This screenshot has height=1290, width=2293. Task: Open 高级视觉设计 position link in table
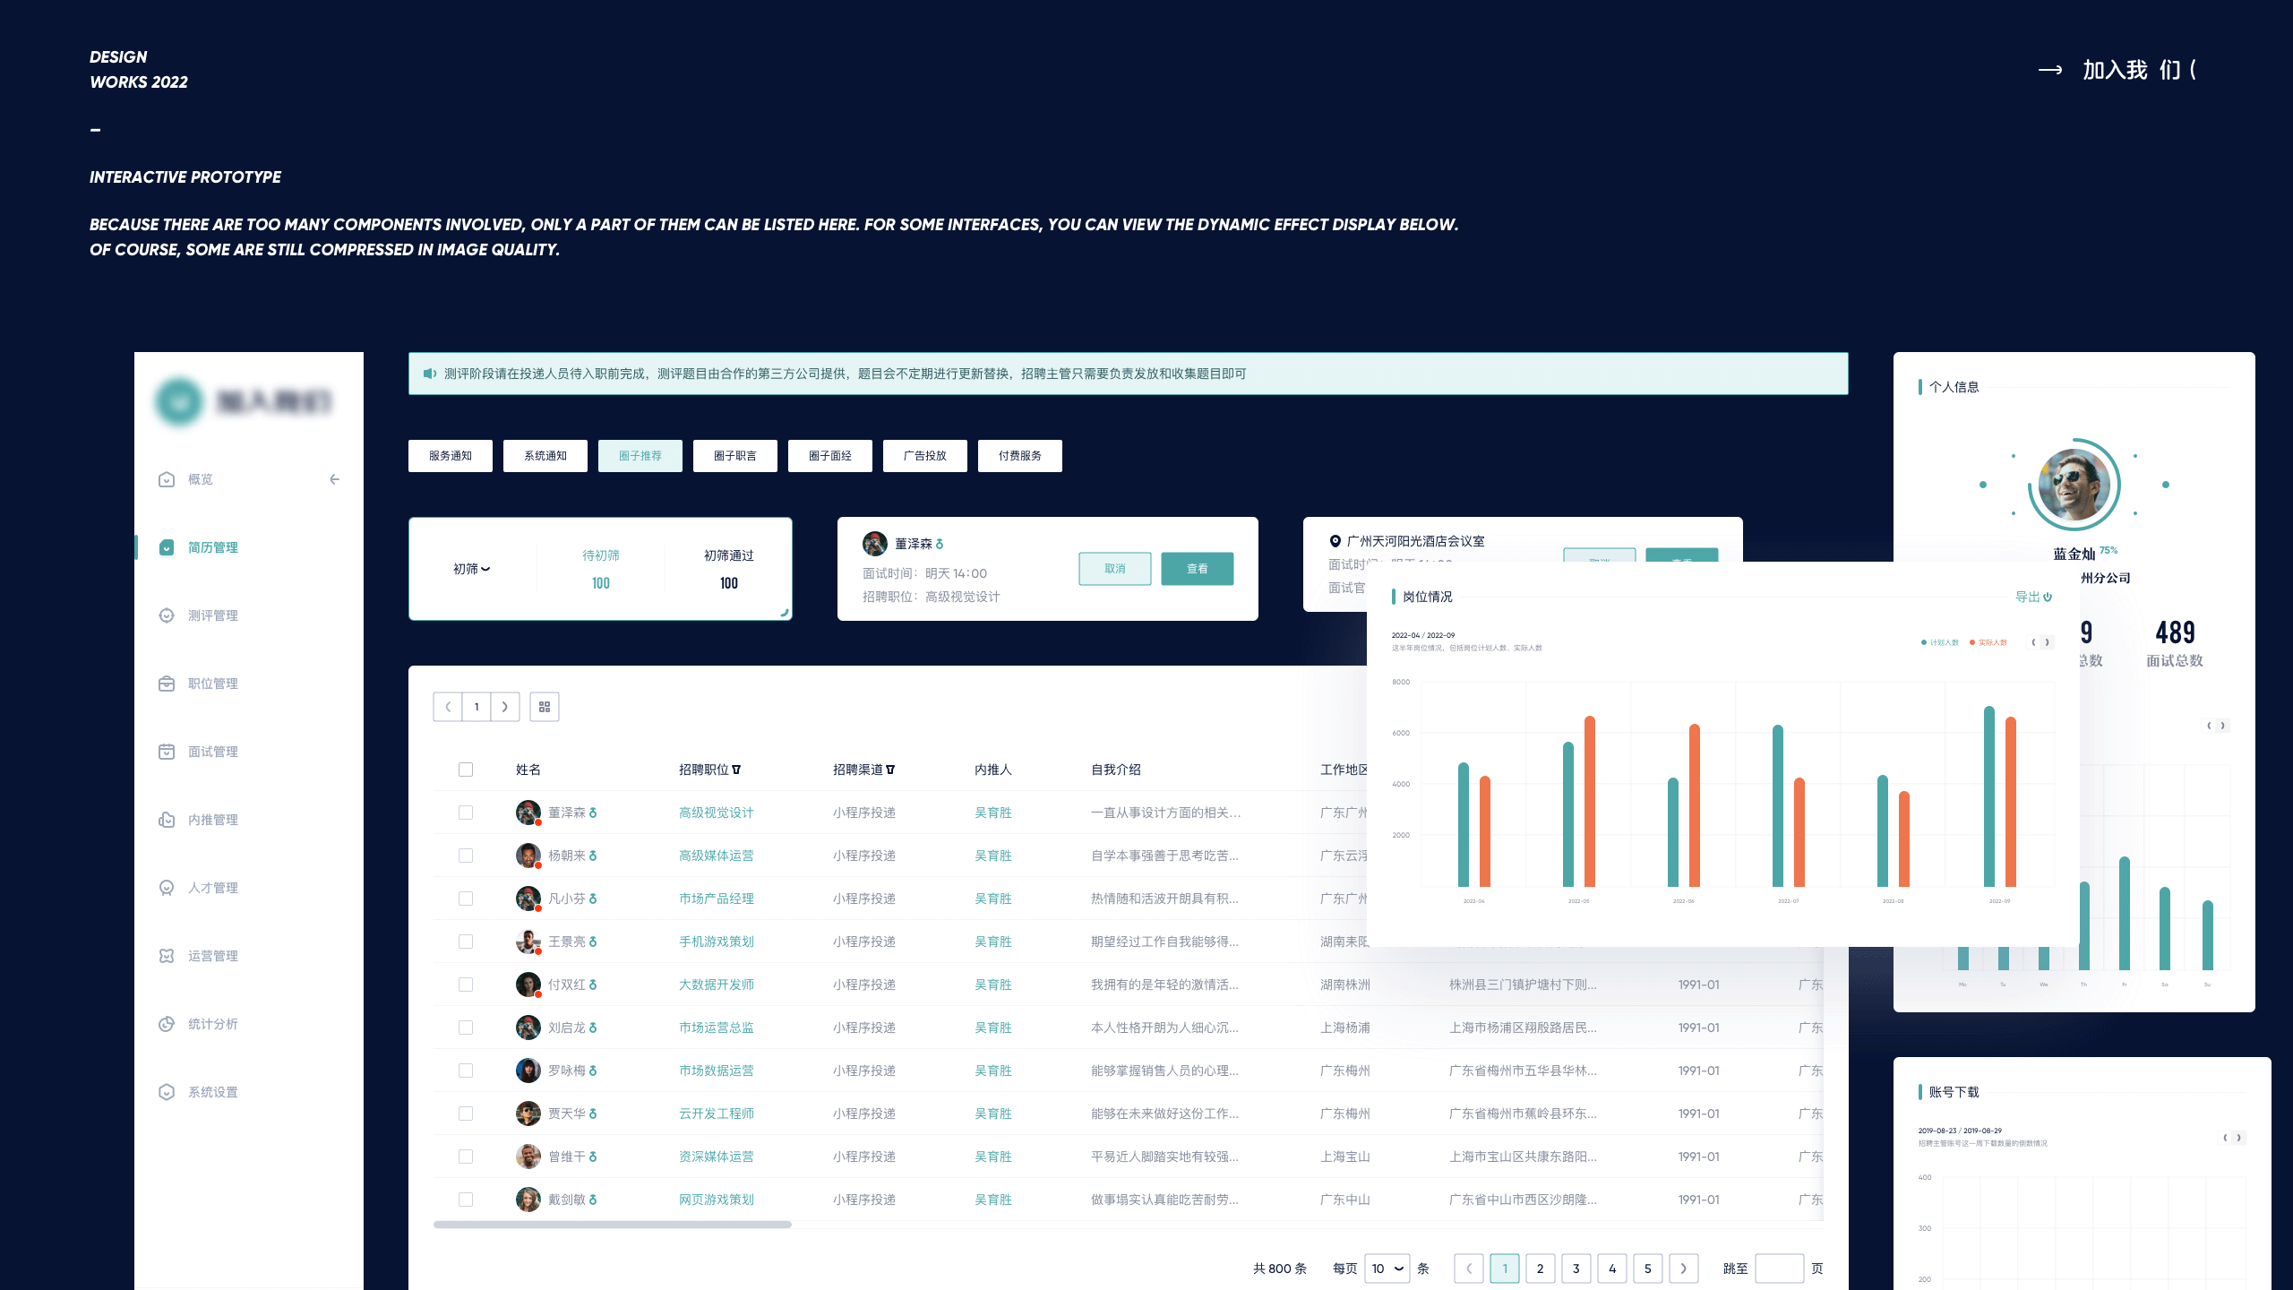(x=717, y=813)
